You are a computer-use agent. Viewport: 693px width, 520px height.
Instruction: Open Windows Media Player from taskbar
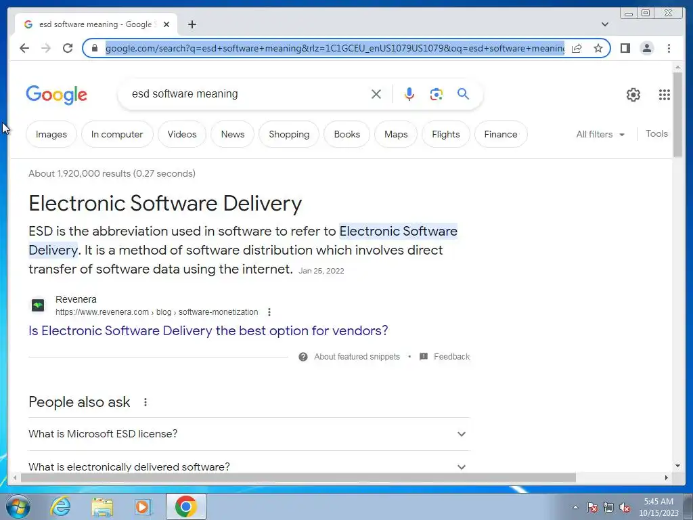pos(143,506)
